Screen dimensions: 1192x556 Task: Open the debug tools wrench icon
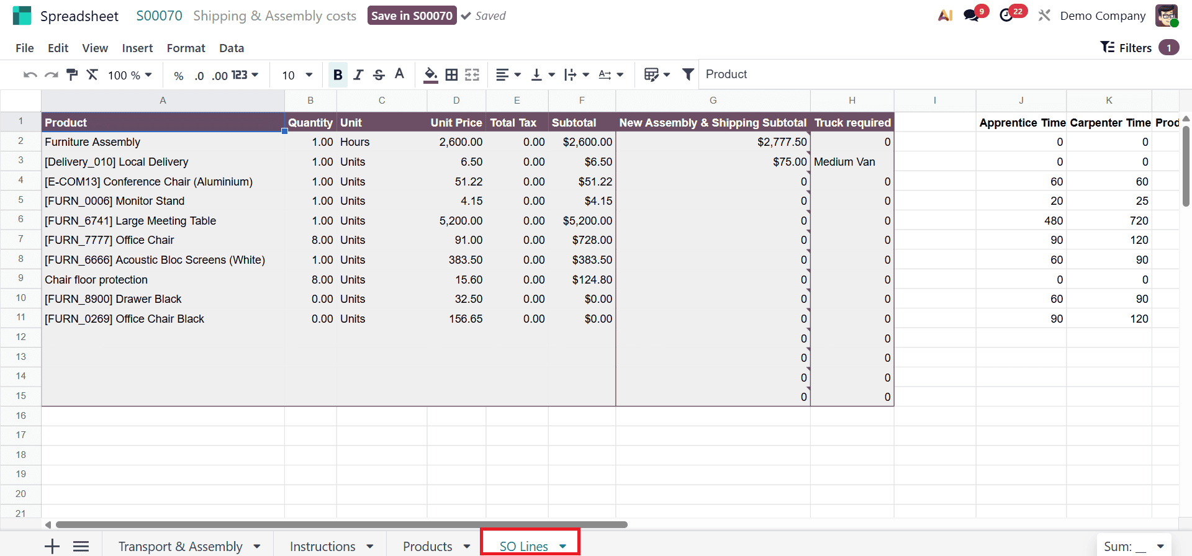point(1044,16)
